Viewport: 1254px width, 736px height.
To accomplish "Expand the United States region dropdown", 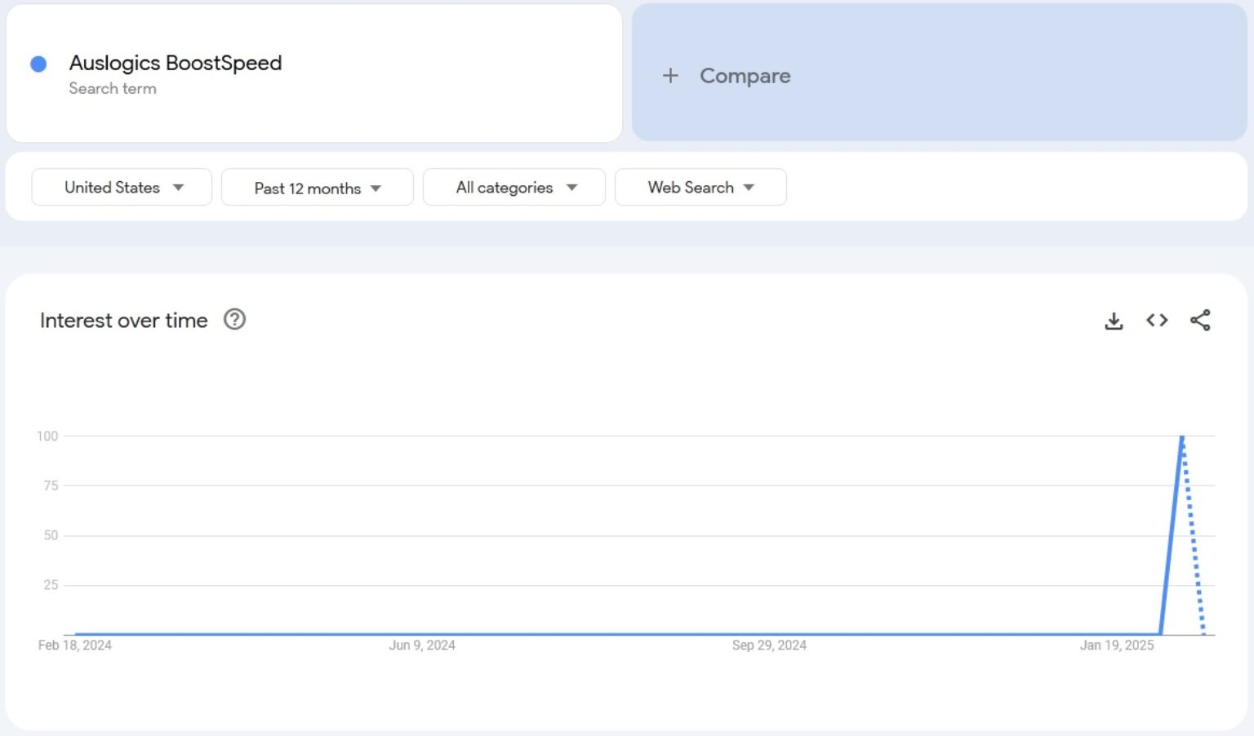I will 122,188.
